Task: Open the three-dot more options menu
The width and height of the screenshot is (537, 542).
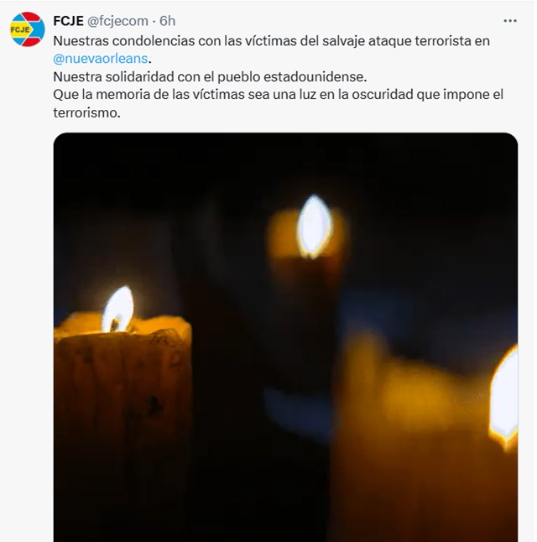Action: (510, 21)
